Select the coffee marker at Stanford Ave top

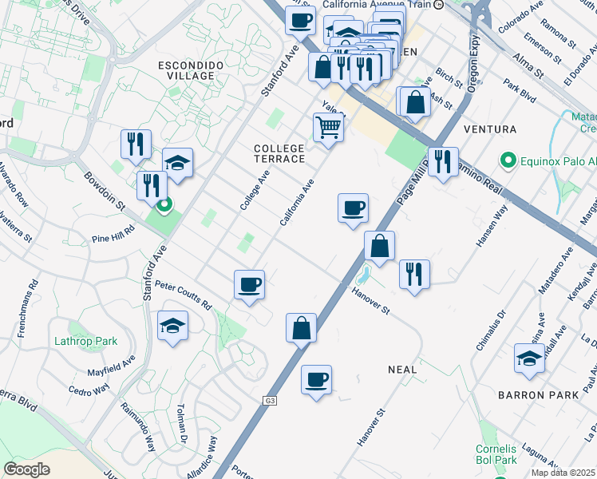[301, 22]
